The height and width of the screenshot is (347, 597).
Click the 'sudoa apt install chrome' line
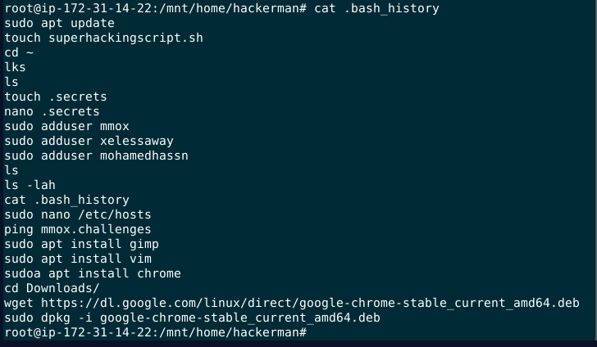tap(92, 273)
